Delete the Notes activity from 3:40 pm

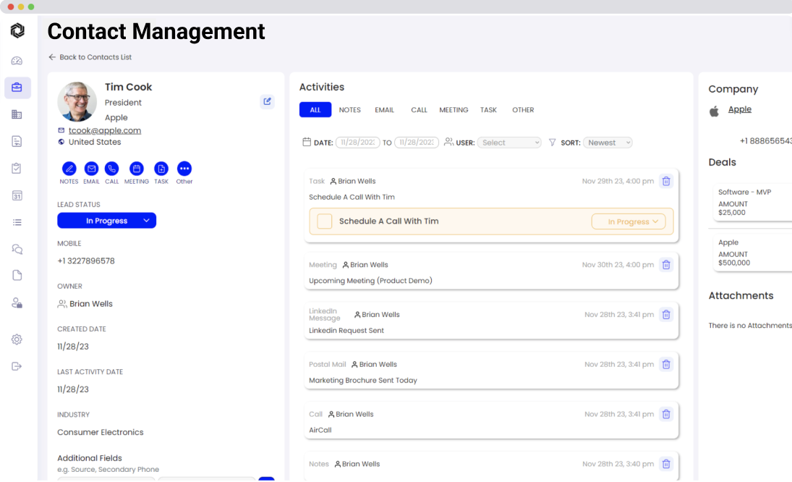(x=666, y=464)
